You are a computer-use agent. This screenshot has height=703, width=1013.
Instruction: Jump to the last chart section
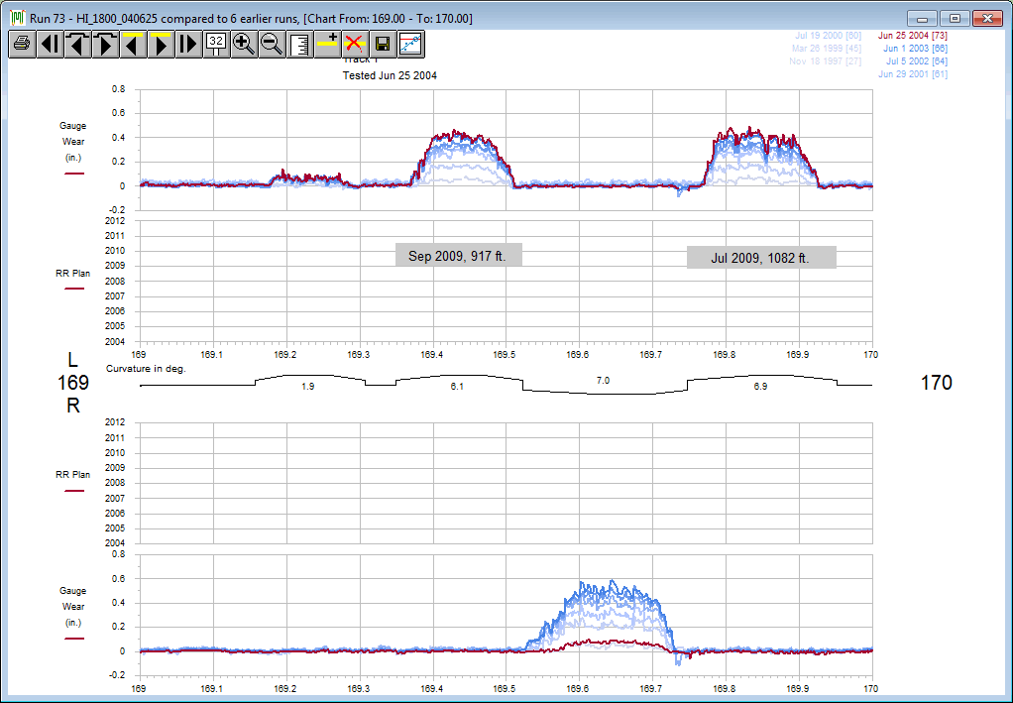pyautogui.click(x=188, y=44)
